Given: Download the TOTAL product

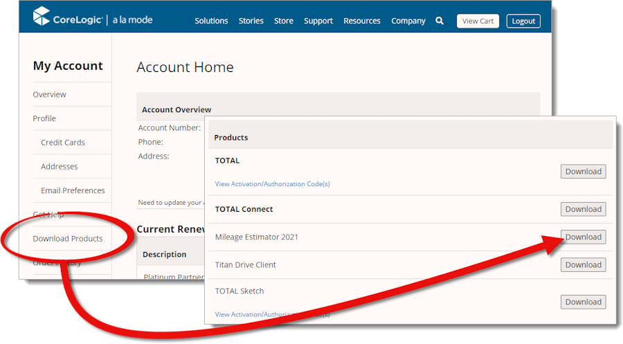Looking at the screenshot, I should (584, 171).
